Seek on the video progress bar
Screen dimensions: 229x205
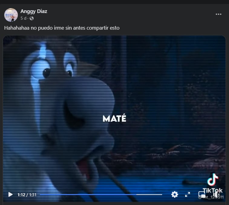[101, 194]
